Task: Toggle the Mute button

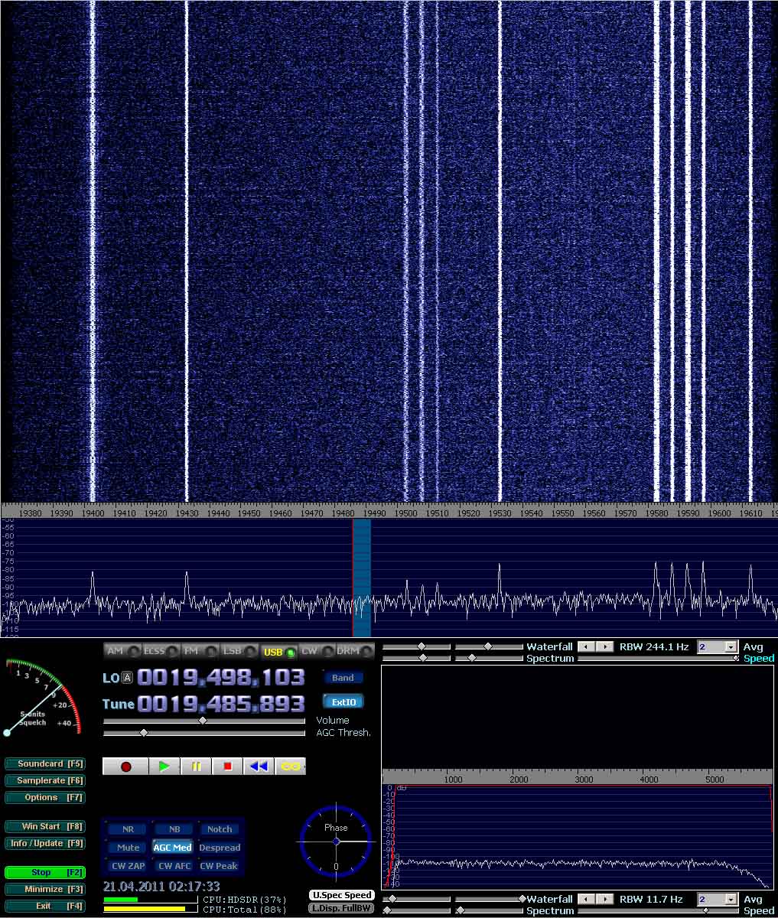Action: tap(128, 848)
